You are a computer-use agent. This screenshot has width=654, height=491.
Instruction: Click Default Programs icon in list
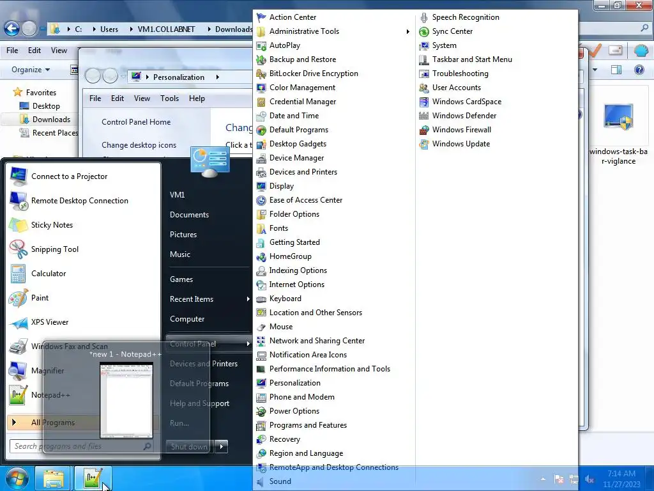tap(261, 130)
